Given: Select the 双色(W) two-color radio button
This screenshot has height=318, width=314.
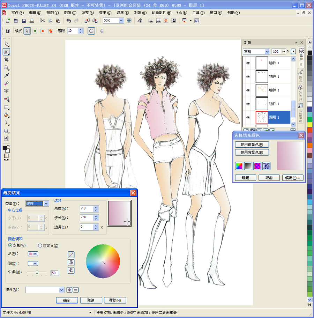Looking at the screenshot, I should coord(10,245).
